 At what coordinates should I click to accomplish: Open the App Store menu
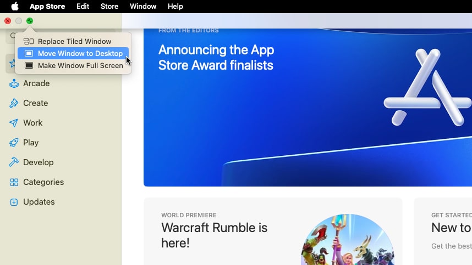(x=47, y=6)
